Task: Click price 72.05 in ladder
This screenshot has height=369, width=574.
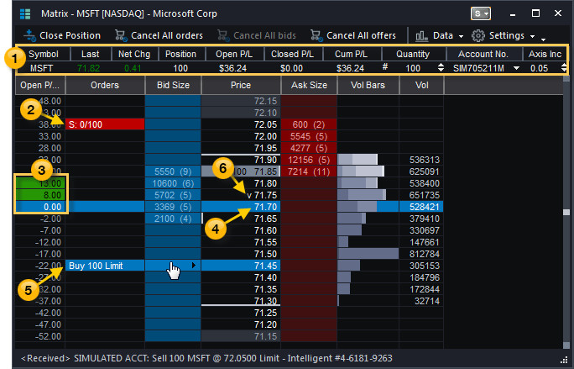Action: point(266,124)
